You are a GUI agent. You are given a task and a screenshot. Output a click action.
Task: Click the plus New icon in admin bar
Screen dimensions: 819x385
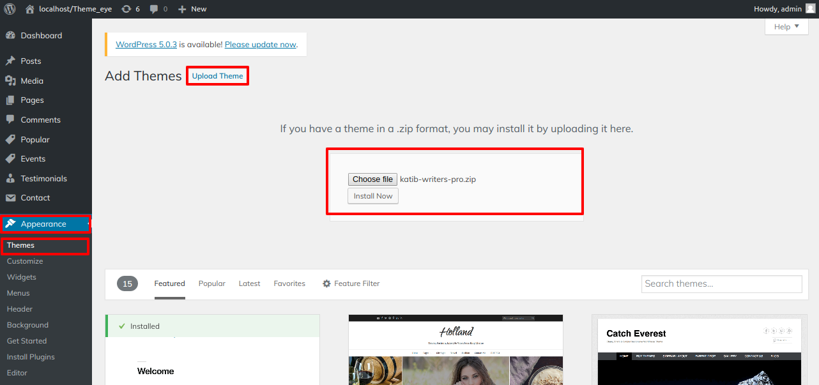tap(182, 9)
